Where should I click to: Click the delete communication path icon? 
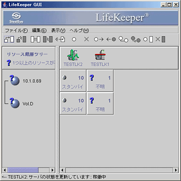point(48,39)
